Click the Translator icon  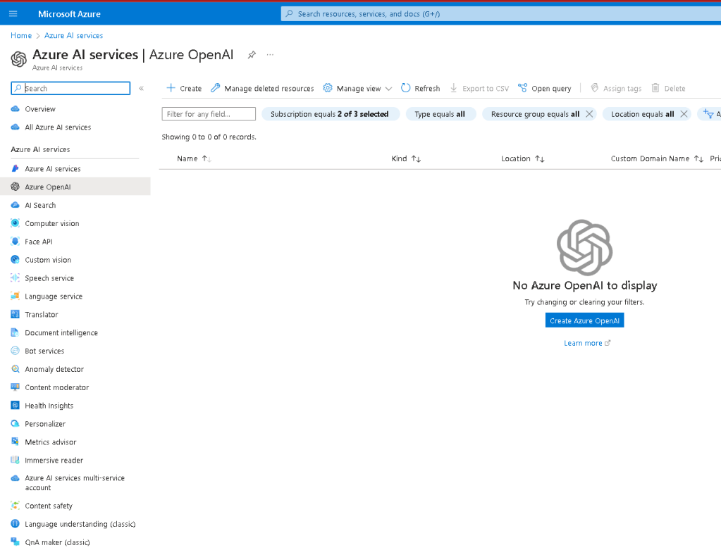[16, 314]
